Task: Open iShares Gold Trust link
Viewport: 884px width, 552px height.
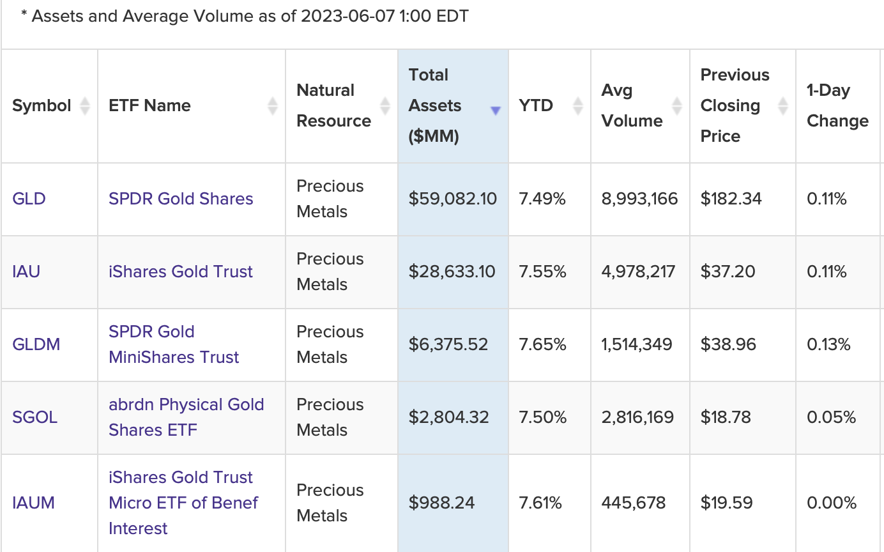Action: [181, 272]
